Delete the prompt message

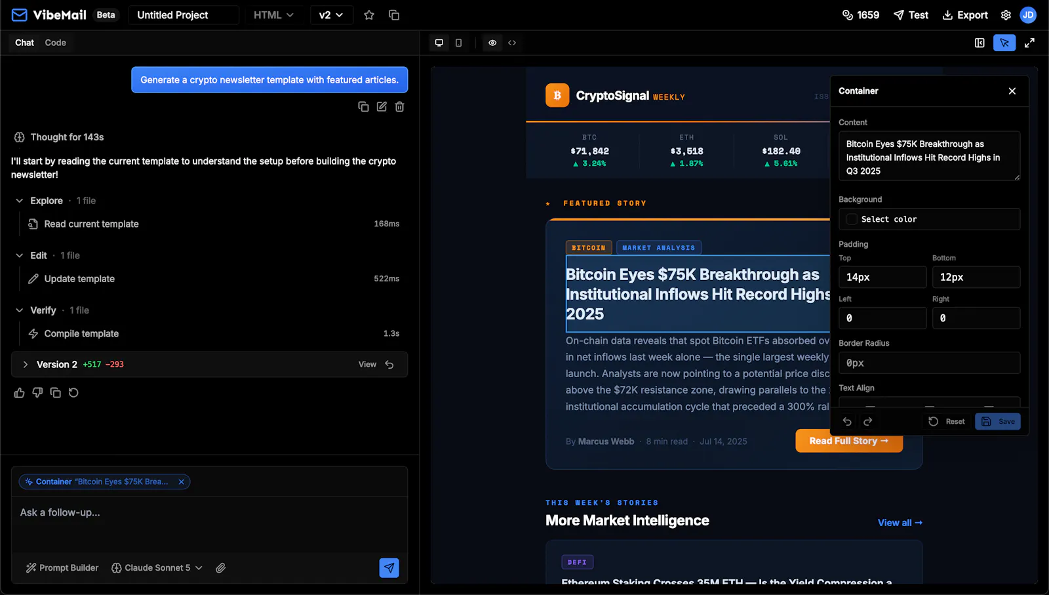click(400, 106)
